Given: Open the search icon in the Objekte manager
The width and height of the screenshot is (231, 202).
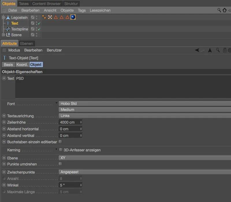Looking at the screenshot, I should pyautogui.click(x=219, y=10).
